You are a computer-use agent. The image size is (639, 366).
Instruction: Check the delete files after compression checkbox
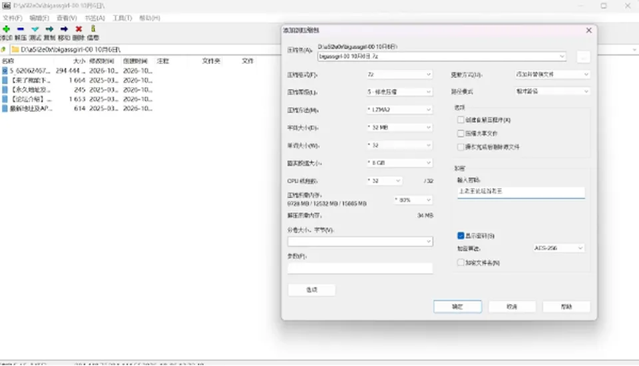[461, 146]
